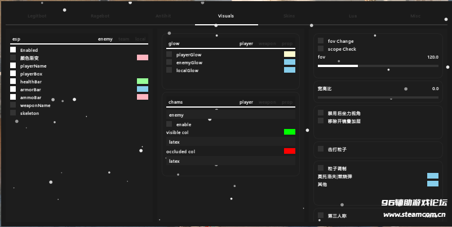Screen dimensions: 452x227
Task: Toggle the scope Check checkbox
Action: coord(321,49)
